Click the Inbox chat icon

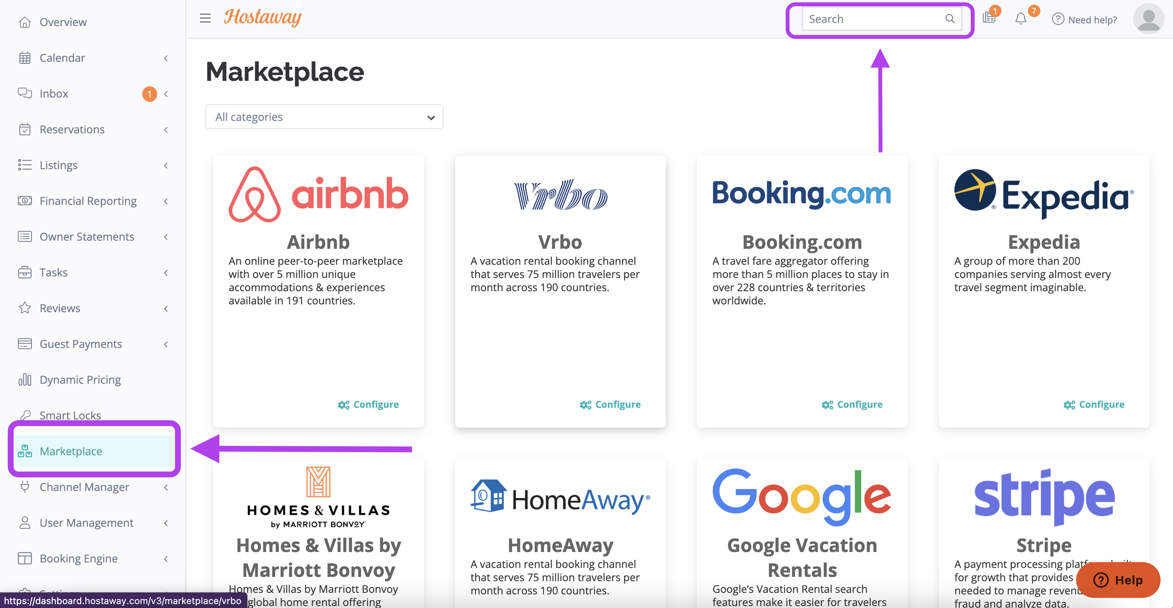click(25, 93)
